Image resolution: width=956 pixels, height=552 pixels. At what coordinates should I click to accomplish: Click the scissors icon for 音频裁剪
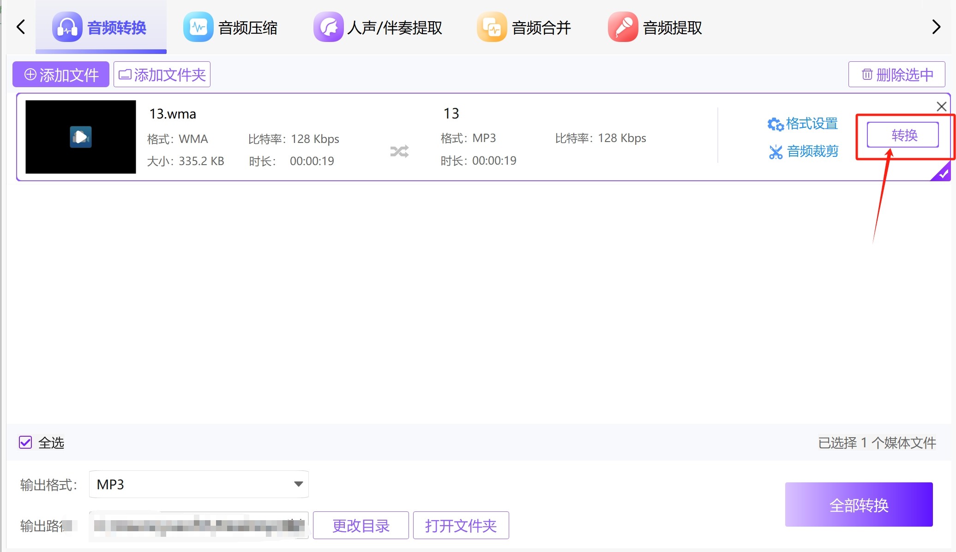click(x=776, y=152)
